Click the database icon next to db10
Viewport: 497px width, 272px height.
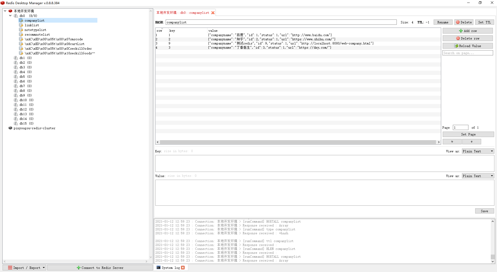tap(16, 100)
